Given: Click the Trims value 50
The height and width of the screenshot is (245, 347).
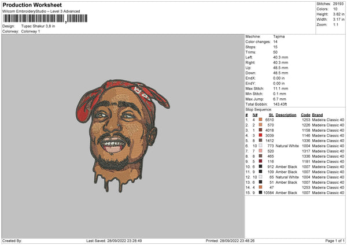Looking at the screenshot, I should click(x=275, y=52).
